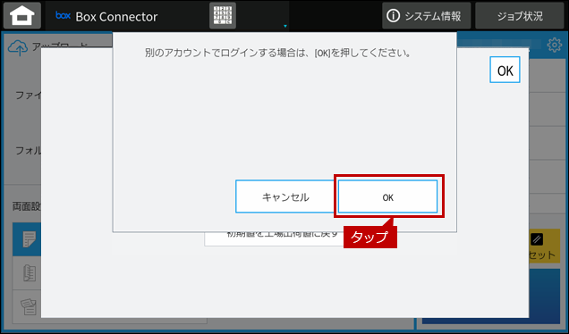Screen dimensions: 569x334
Task: Tap キャンセル in the dialog
Action: 285,196
